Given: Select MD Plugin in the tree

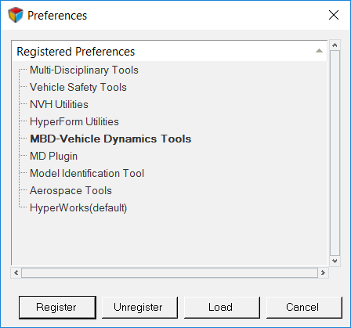Looking at the screenshot, I should pos(53,156).
